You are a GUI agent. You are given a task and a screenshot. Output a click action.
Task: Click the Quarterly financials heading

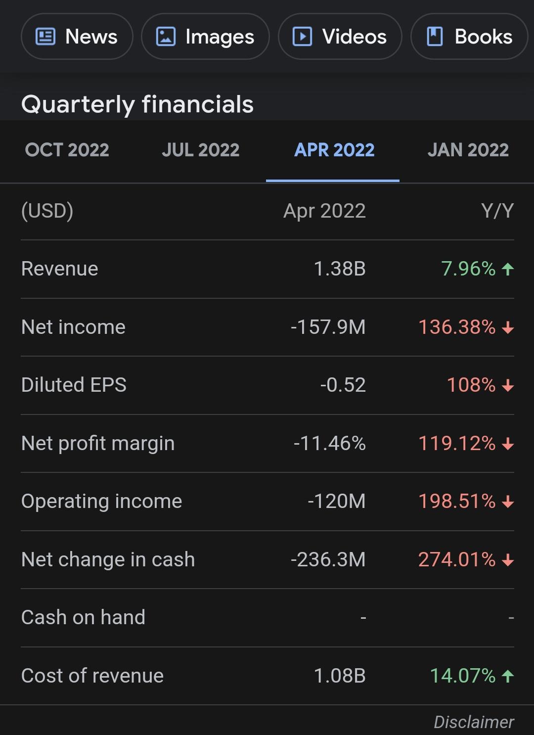[x=137, y=104]
